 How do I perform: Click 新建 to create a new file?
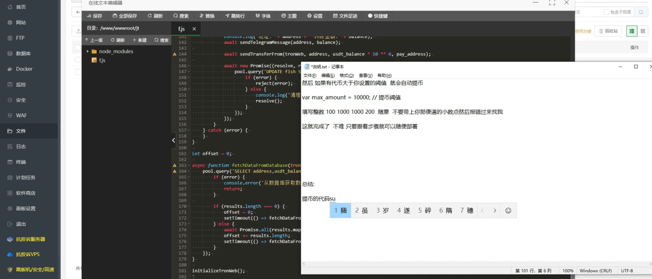pos(140,40)
